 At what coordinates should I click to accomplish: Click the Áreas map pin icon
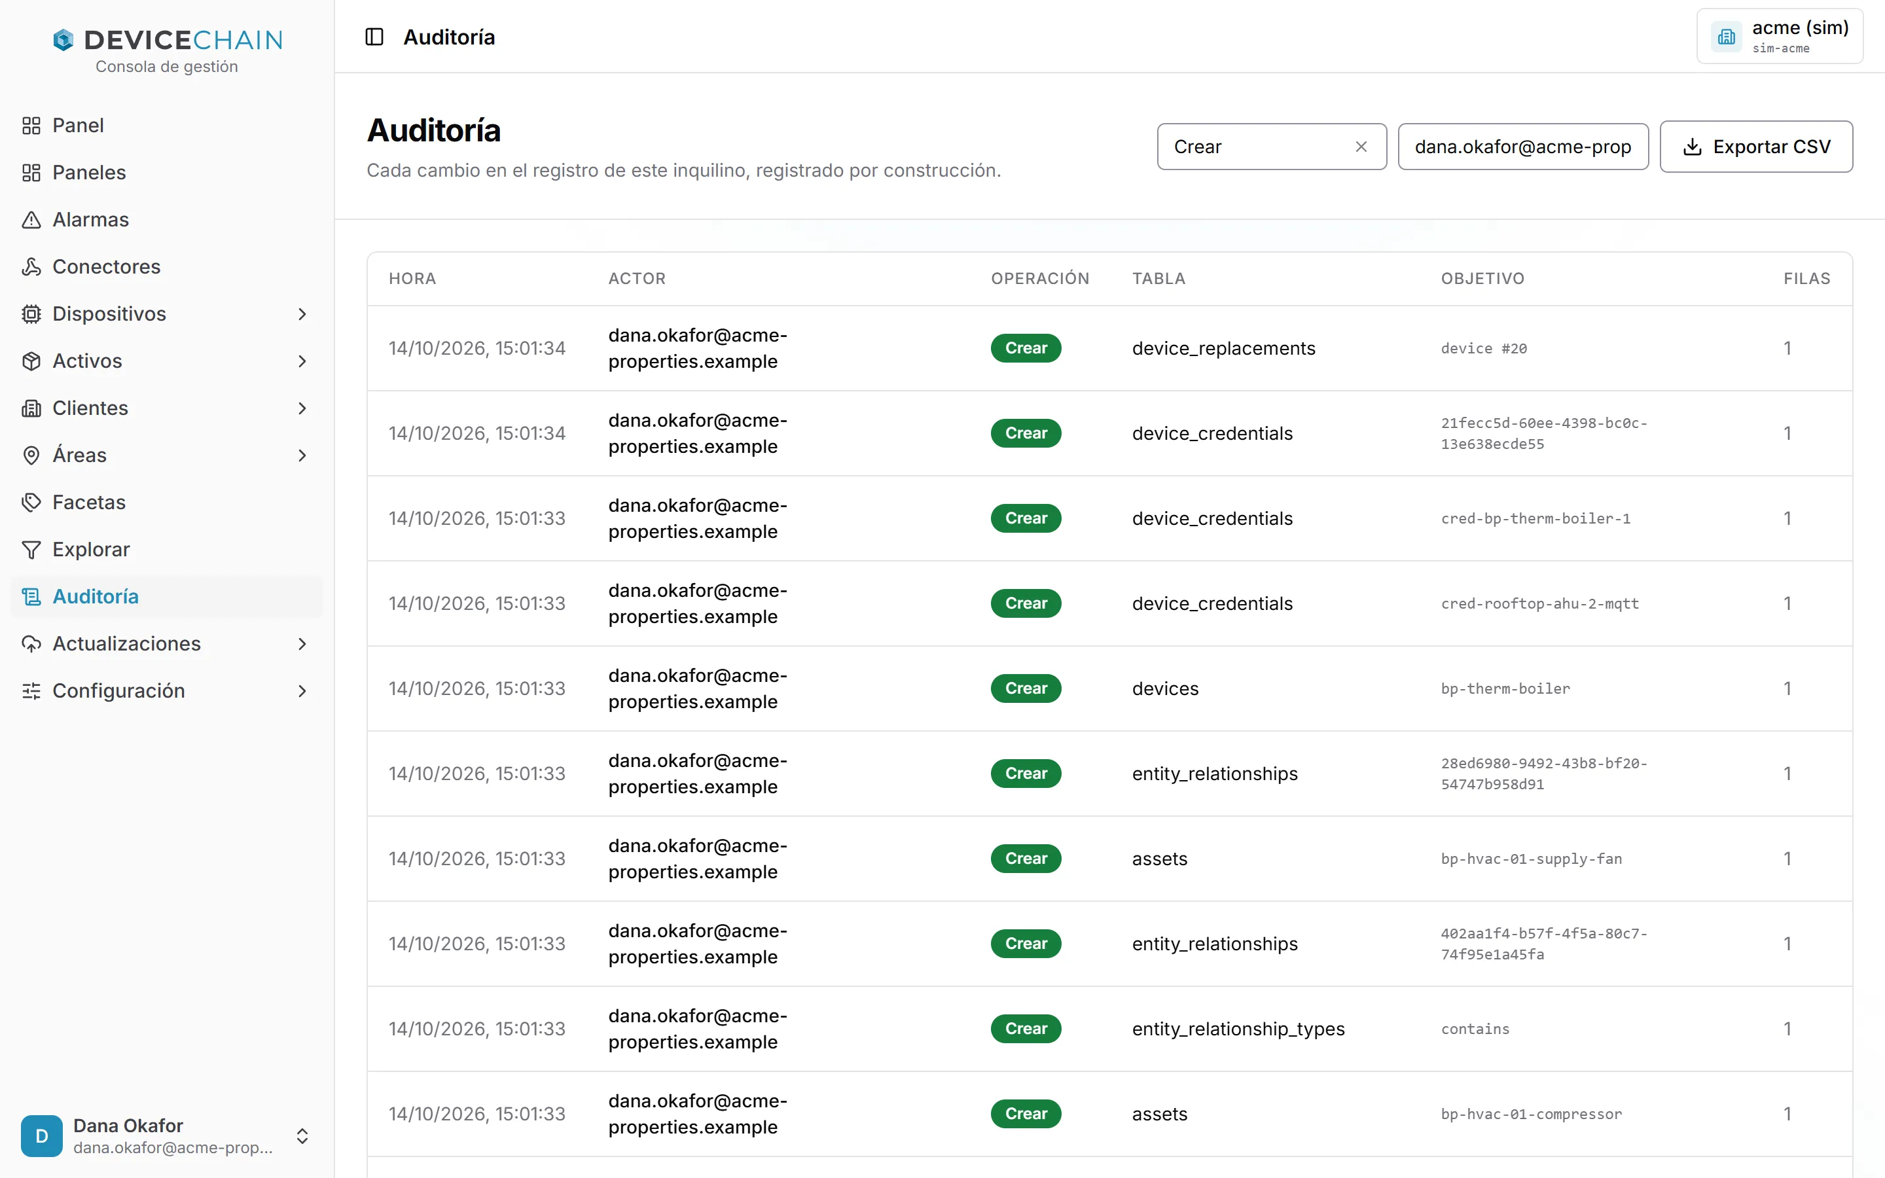point(31,455)
